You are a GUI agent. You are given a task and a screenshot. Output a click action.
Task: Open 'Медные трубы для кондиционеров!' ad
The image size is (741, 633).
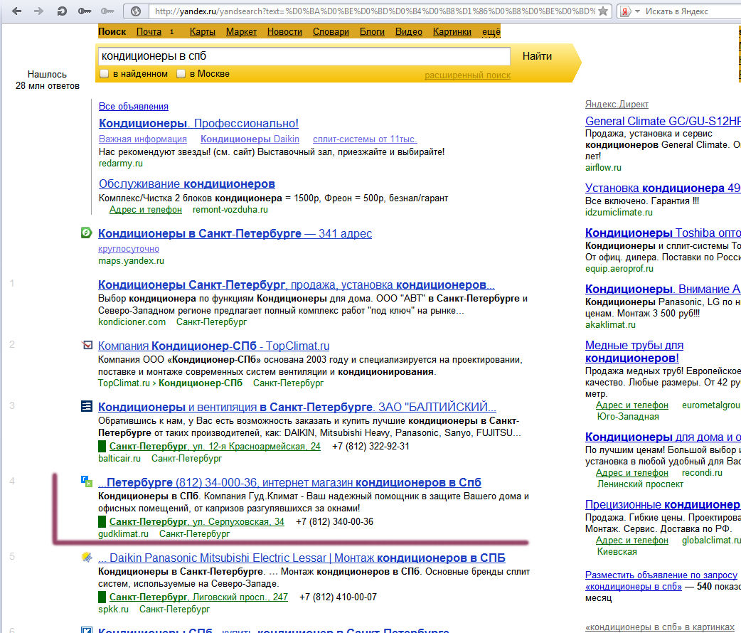tap(634, 352)
